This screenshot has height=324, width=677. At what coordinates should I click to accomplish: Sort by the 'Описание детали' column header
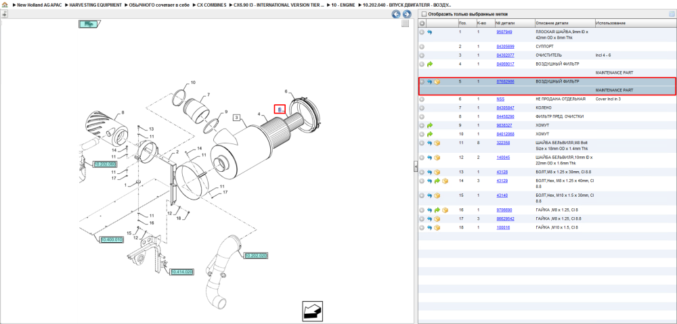click(552, 23)
